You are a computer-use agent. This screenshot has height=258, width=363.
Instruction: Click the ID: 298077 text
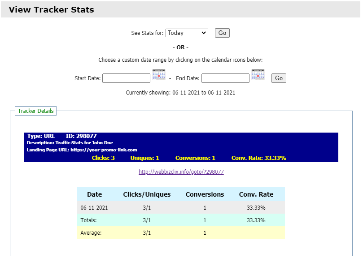click(x=81, y=136)
